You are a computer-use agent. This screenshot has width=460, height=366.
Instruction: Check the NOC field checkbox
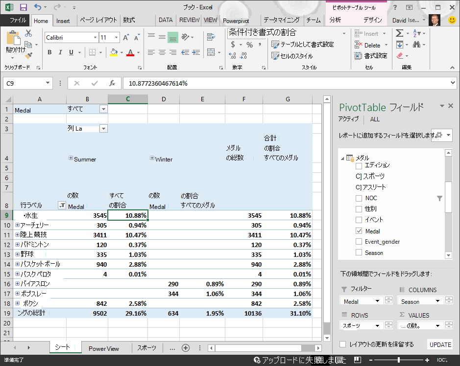(359, 198)
